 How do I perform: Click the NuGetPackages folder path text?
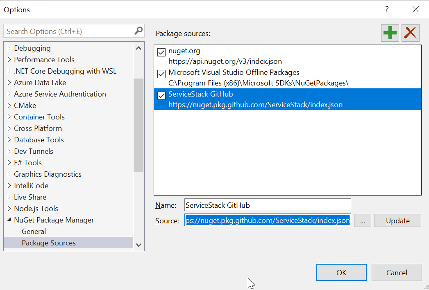(x=259, y=83)
